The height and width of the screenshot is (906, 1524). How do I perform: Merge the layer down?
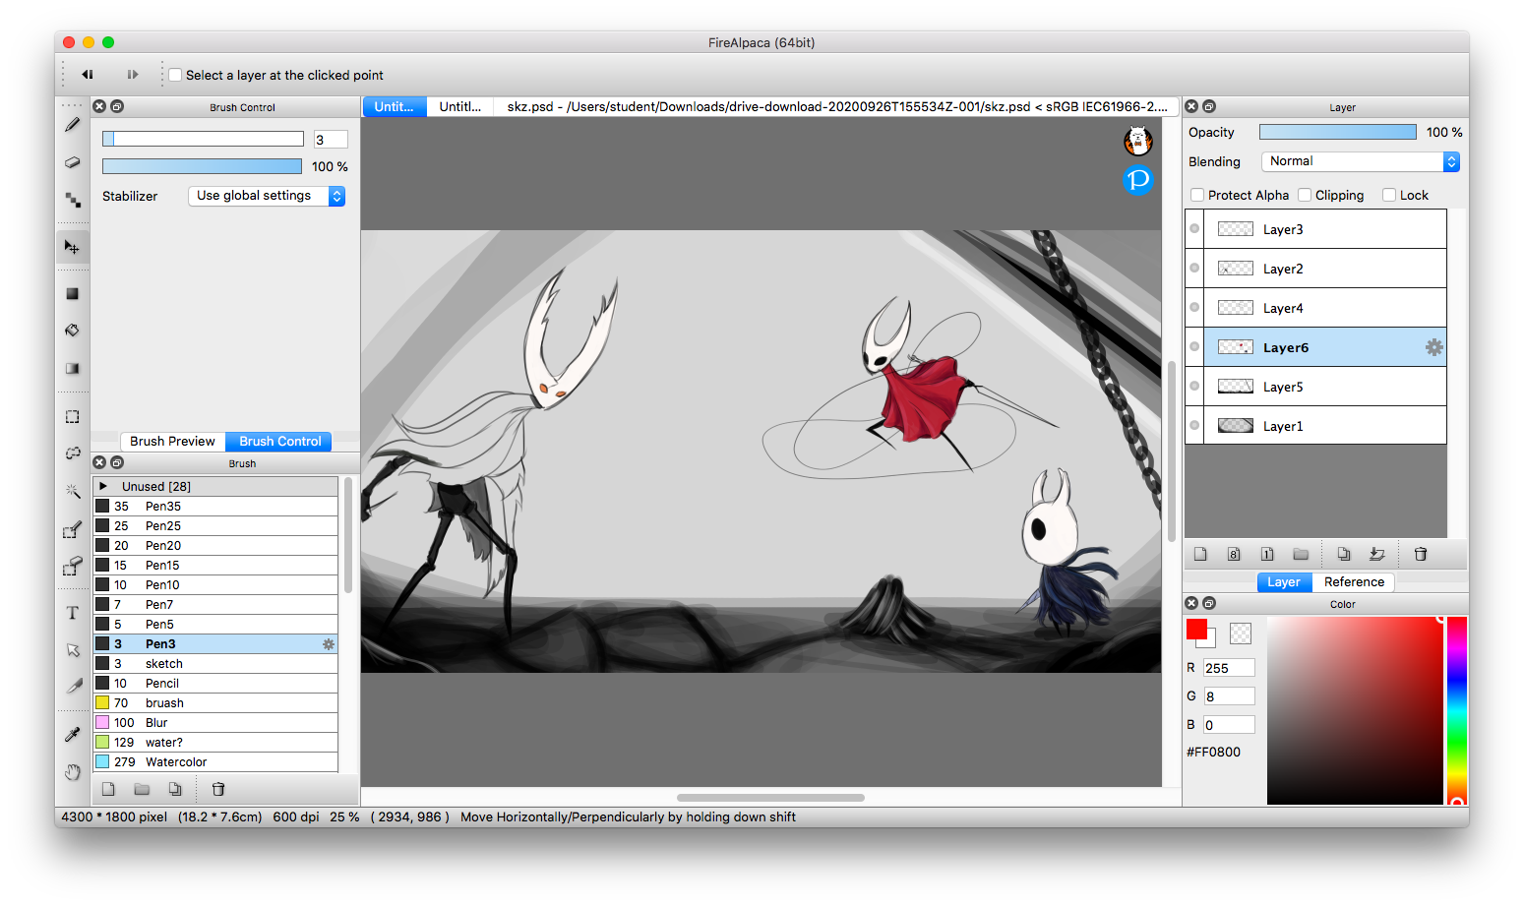pyautogui.click(x=1377, y=554)
